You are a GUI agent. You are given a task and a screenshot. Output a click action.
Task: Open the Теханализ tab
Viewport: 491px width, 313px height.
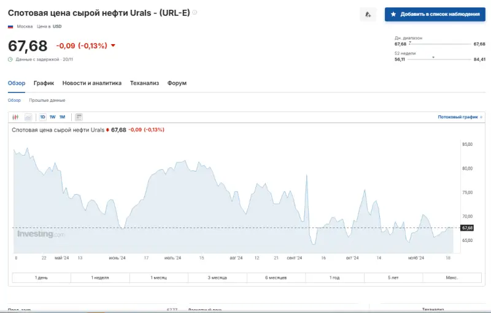(144, 83)
